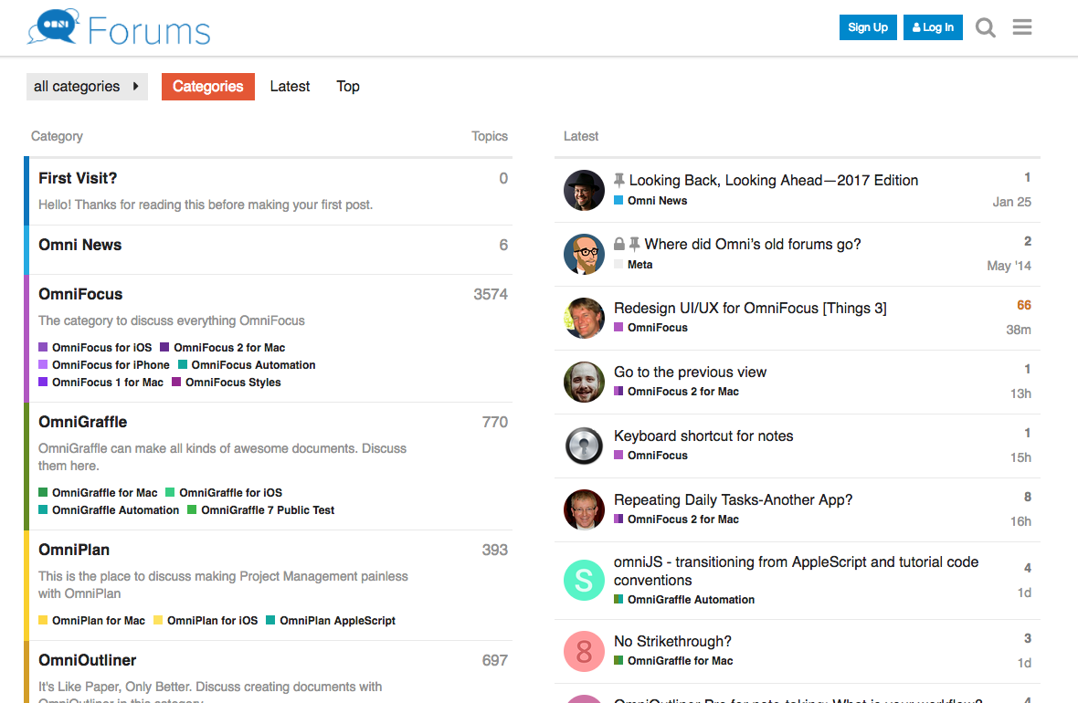The image size is (1078, 703).
Task: Open the OmniOutliner category heading
Action: click(88, 660)
